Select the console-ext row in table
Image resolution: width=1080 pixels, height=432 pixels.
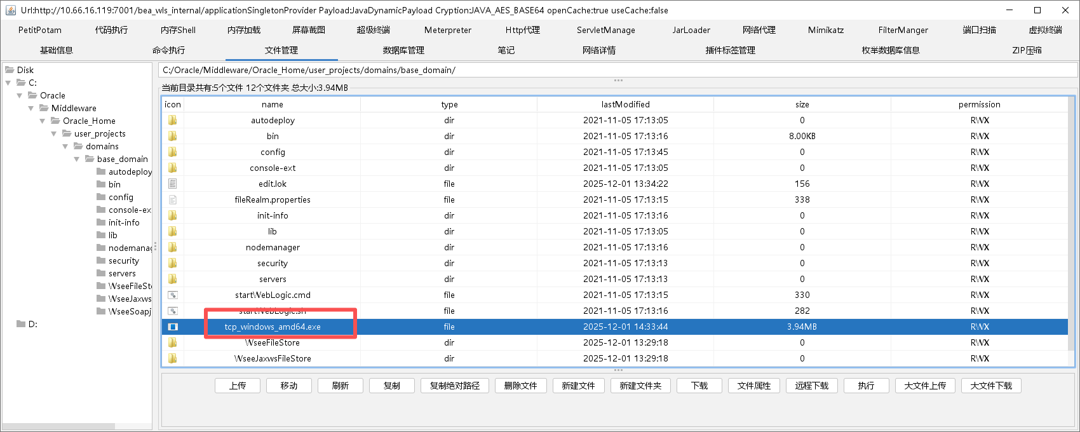(x=615, y=168)
